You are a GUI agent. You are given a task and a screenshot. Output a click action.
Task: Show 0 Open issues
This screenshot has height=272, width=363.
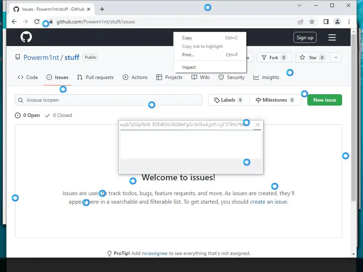(27, 115)
